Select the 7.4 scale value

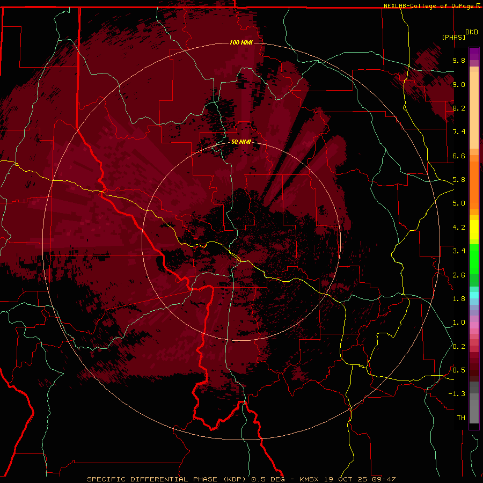click(x=459, y=132)
